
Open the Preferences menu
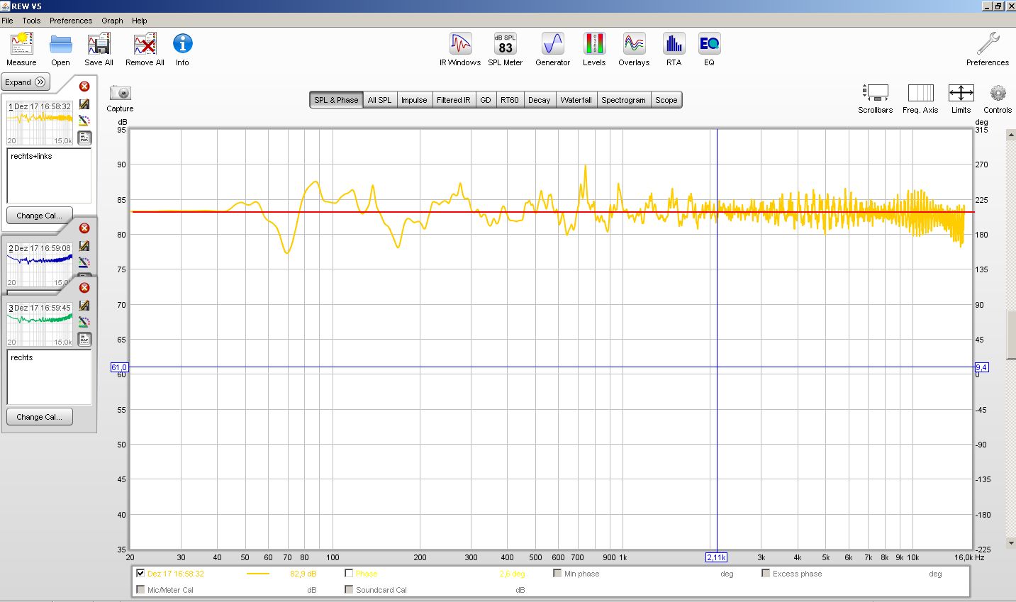tap(71, 21)
